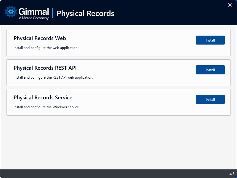Click the Gimmal wordmark in header
237x178 pixels.
click(33, 12)
